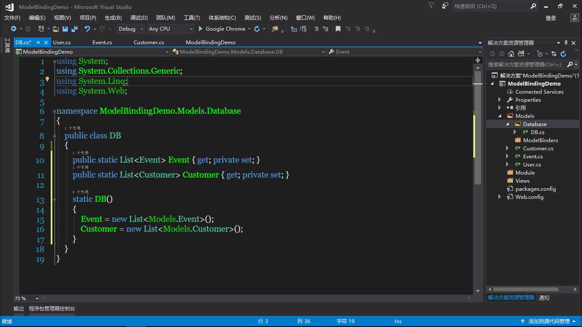Click 添加到源代码管理 in status bar

click(549, 321)
